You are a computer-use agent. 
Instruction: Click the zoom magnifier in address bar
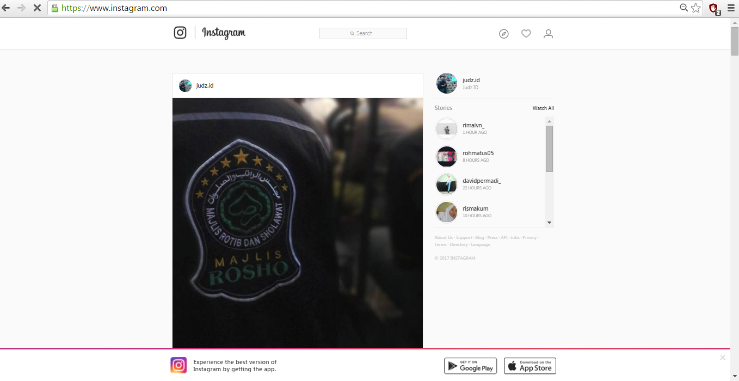pos(684,8)
